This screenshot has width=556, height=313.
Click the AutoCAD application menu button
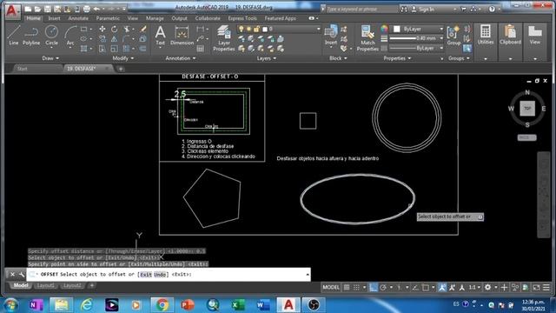pos(12,11)
